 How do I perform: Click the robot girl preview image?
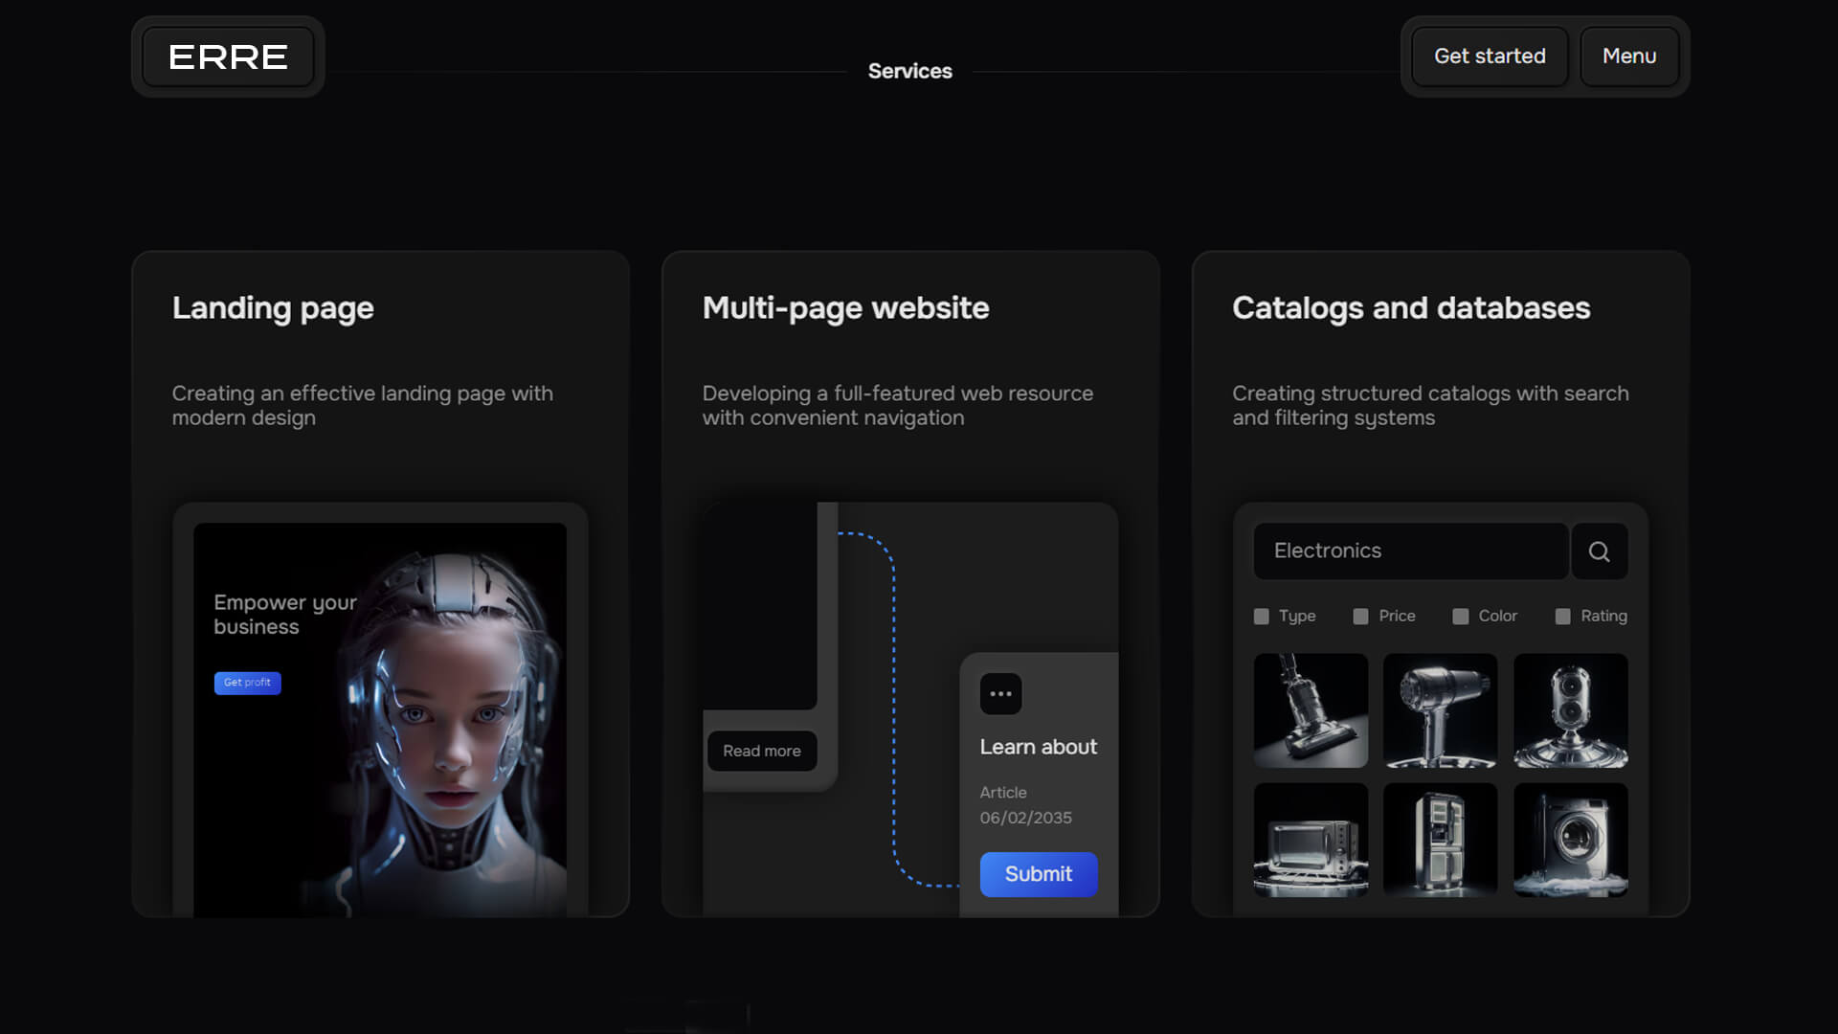click(380, 720)
